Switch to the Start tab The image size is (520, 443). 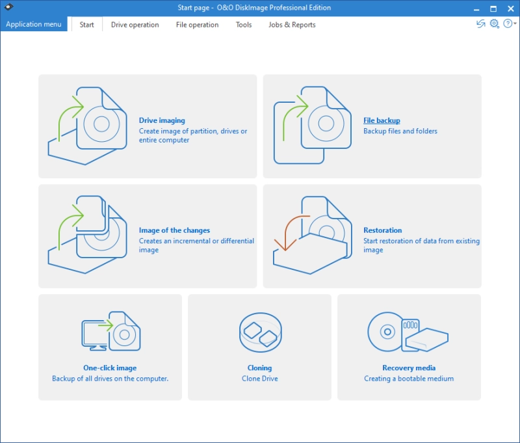pos(87,25)
